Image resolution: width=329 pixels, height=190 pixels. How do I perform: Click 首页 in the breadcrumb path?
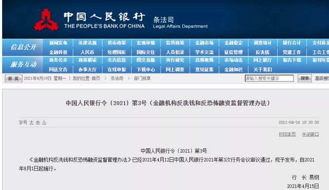(x=96, y=78)
